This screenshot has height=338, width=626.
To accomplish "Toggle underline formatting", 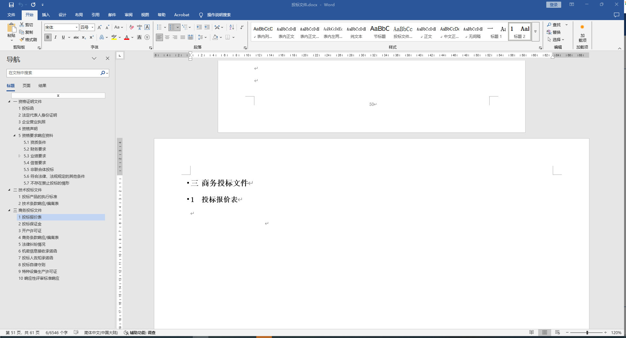I will point(63,37).
